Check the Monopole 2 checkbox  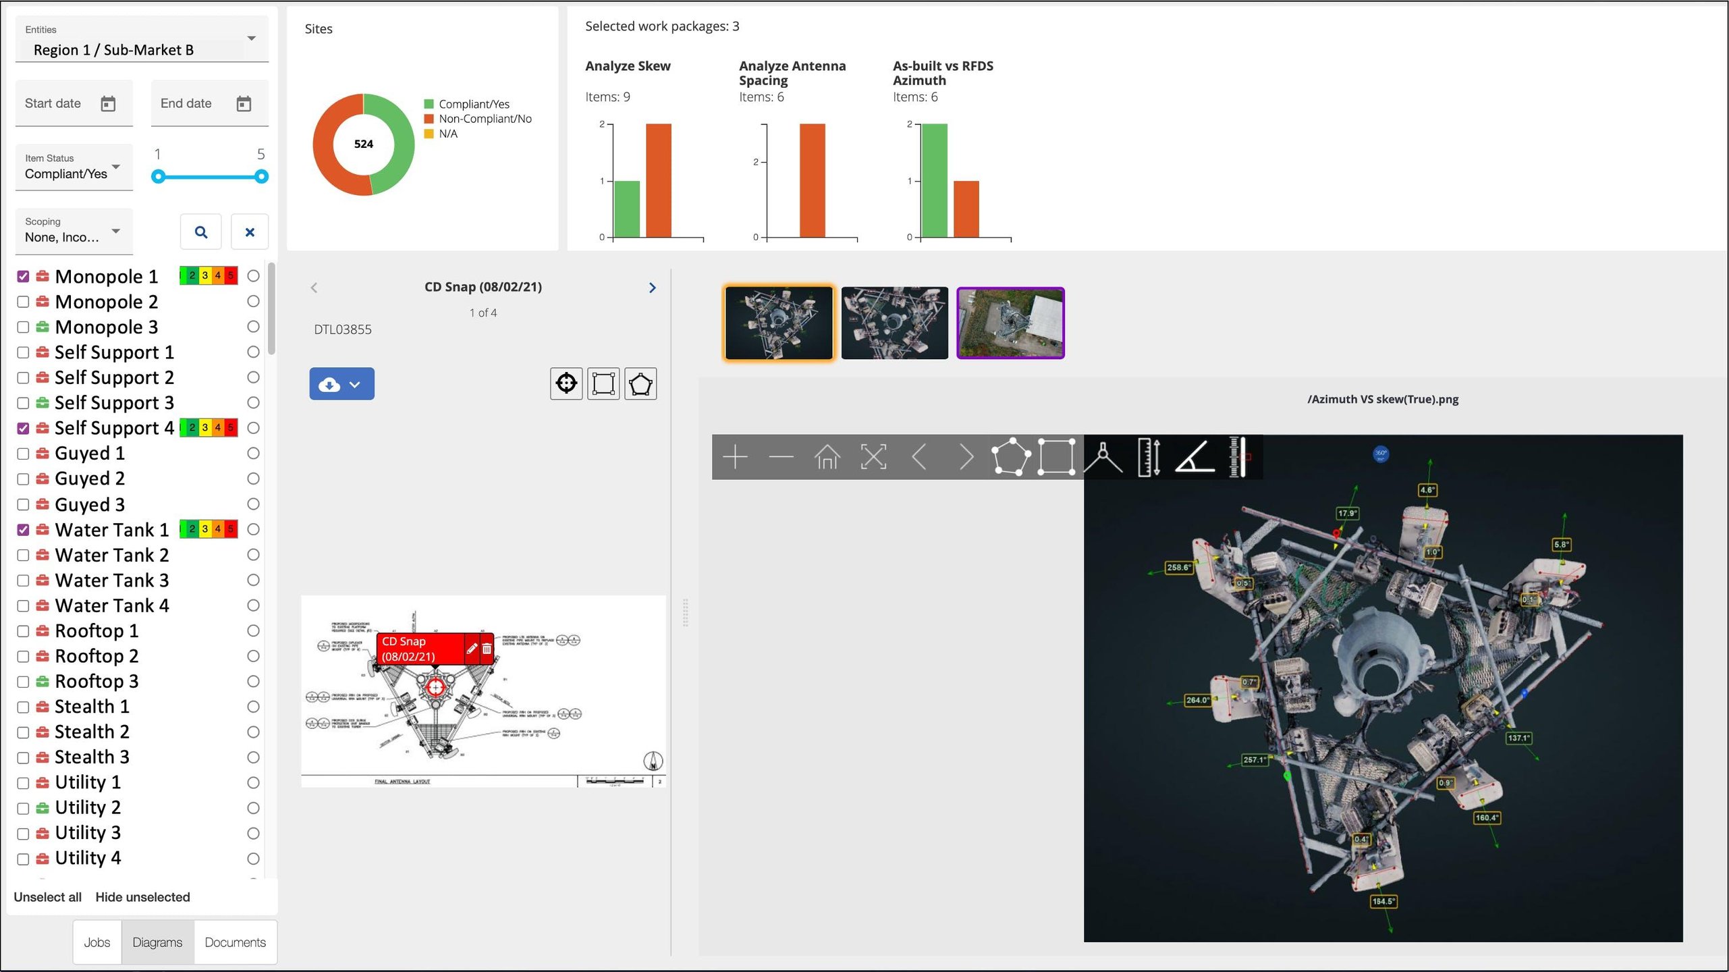[23, 302]
